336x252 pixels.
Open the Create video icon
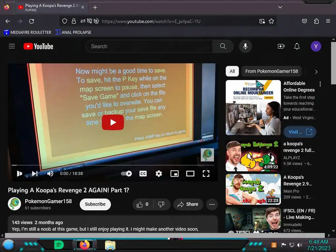pyautogui.click(x=281, y=46)
